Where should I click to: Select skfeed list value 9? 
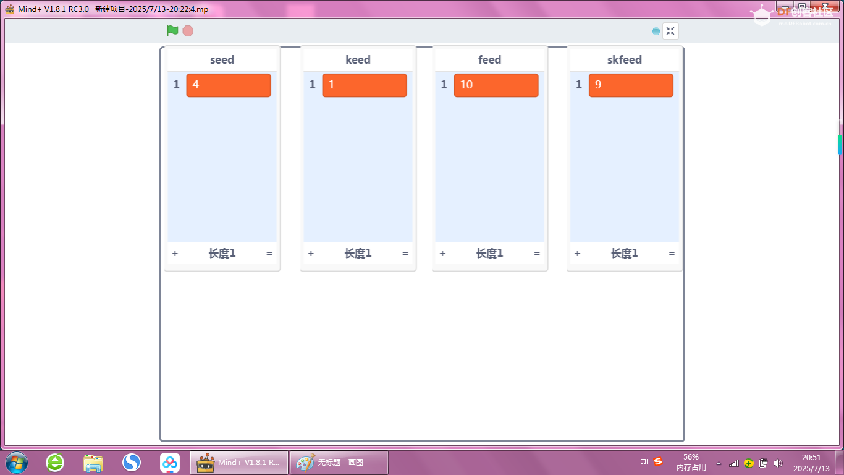pos(631,85)
